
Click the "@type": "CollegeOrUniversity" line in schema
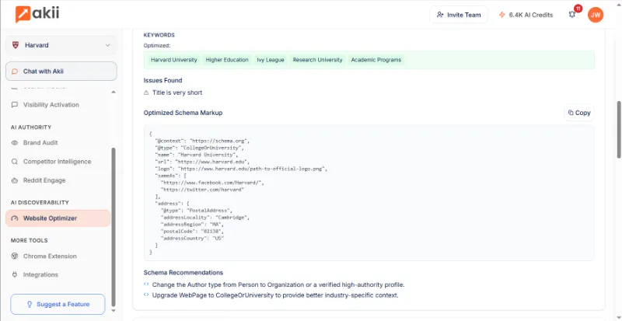tap(200, 148)
